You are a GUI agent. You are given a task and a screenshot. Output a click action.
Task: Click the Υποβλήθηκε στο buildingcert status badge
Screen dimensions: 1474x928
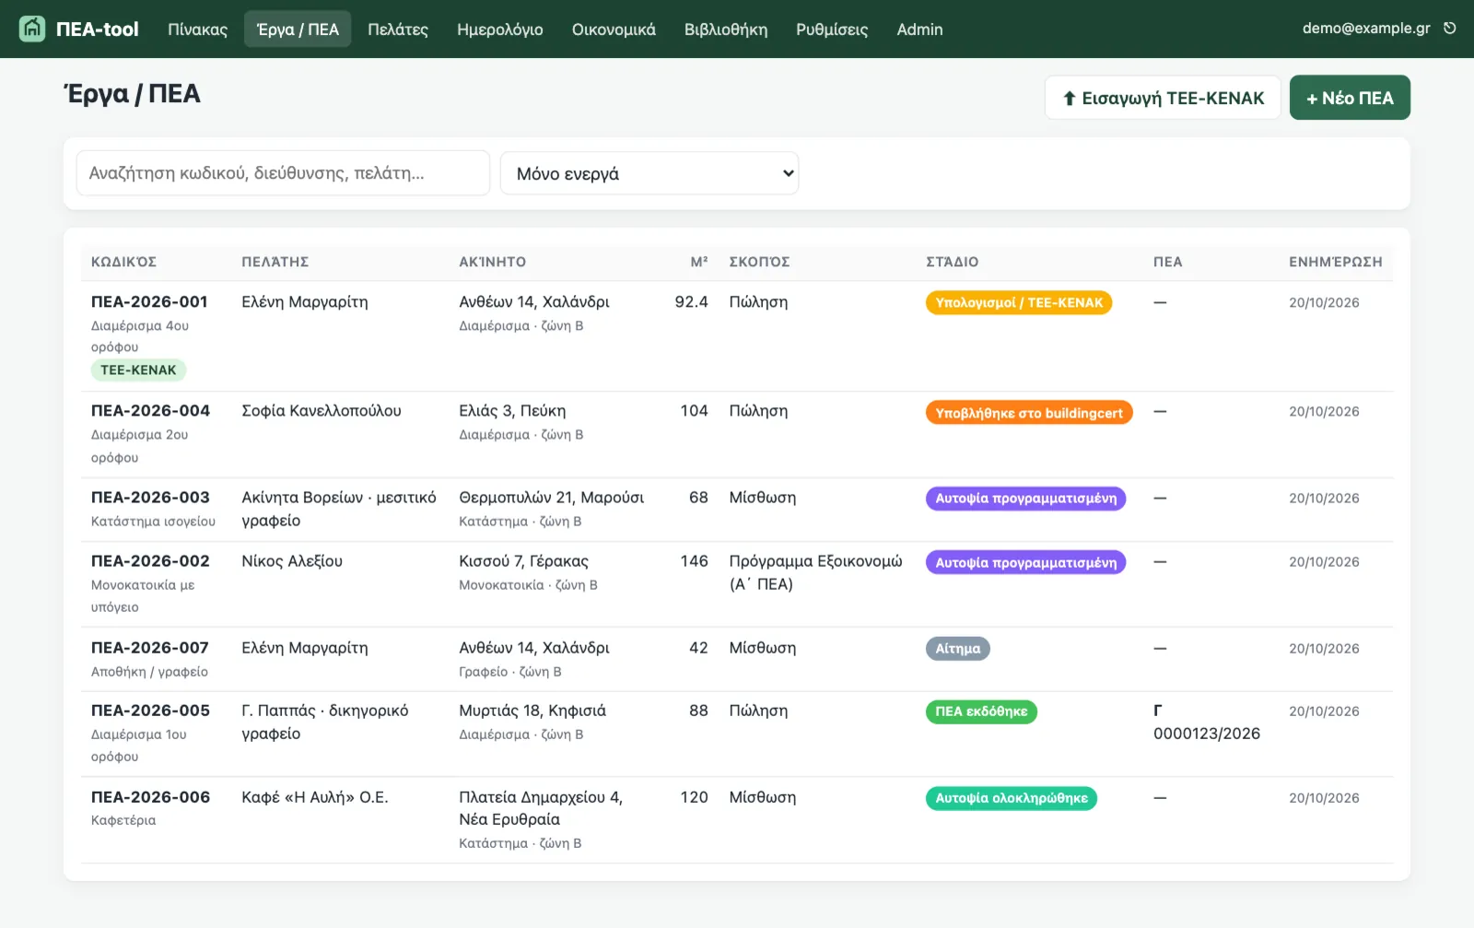pos(1029,413)
